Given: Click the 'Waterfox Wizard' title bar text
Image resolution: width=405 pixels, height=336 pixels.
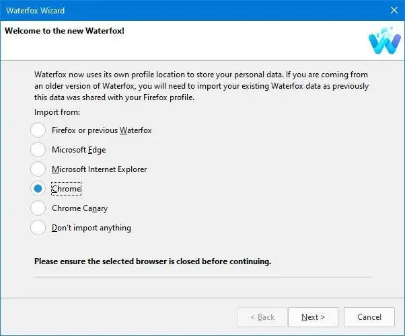Looking at the screenshot, I should tap(36, 10).
